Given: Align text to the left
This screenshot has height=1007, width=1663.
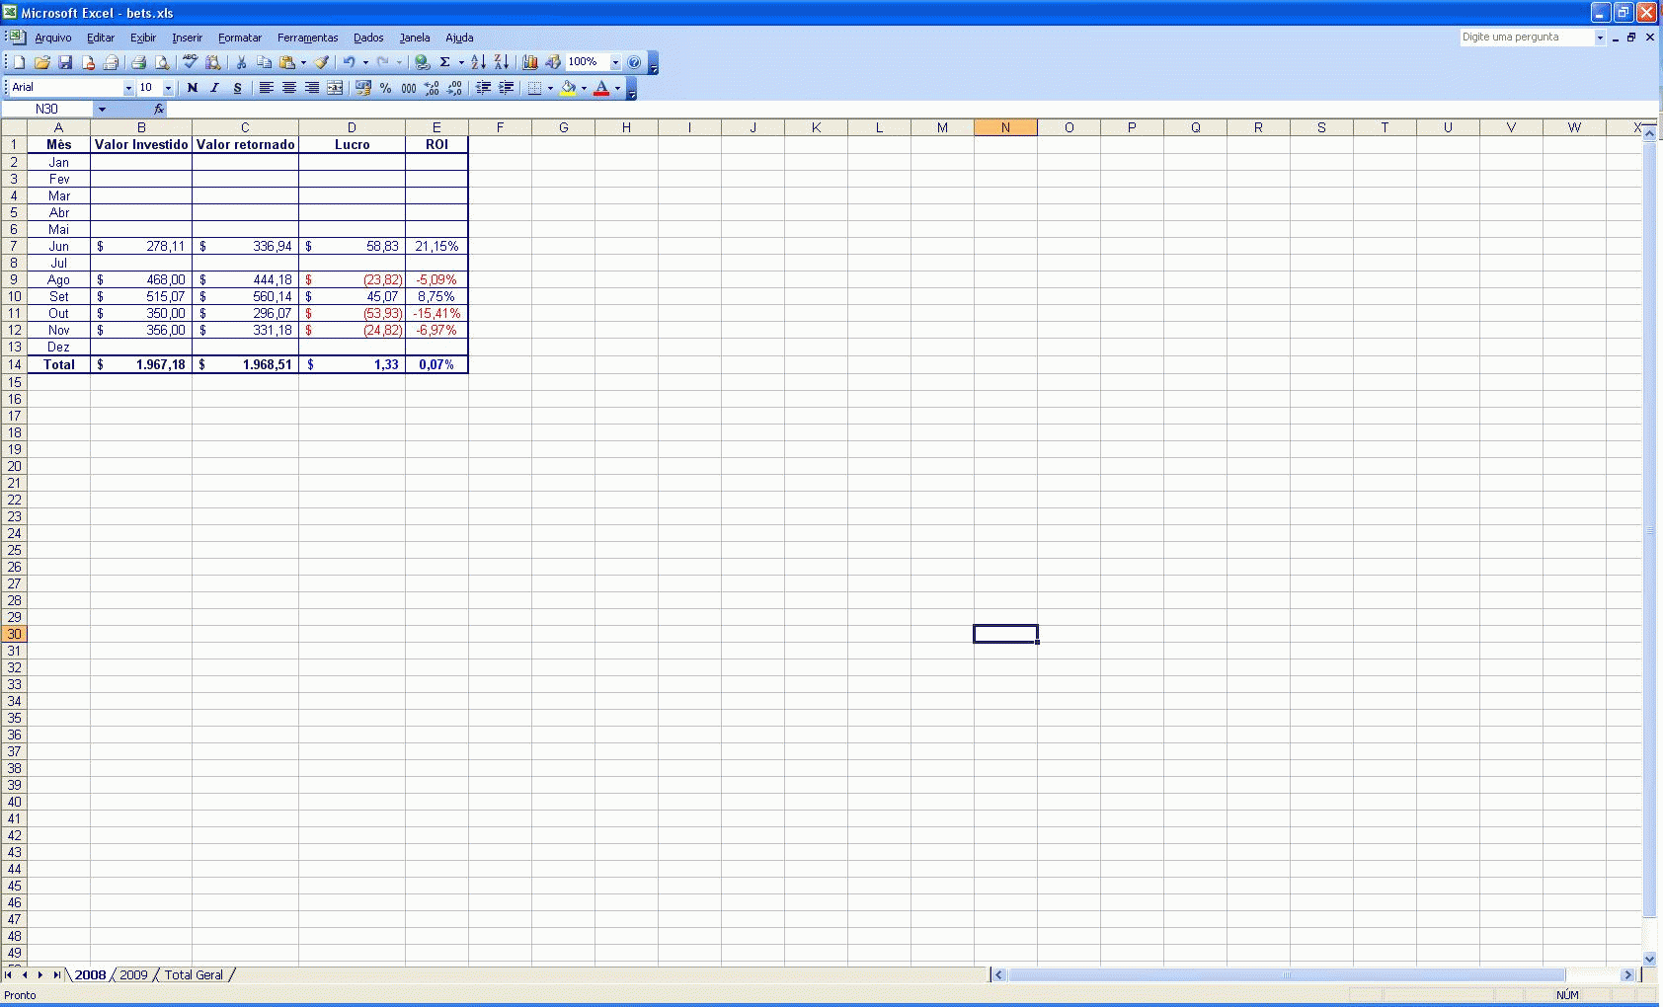Looking at the screenshot, I should pyautogui.click(x=266, y=88).
